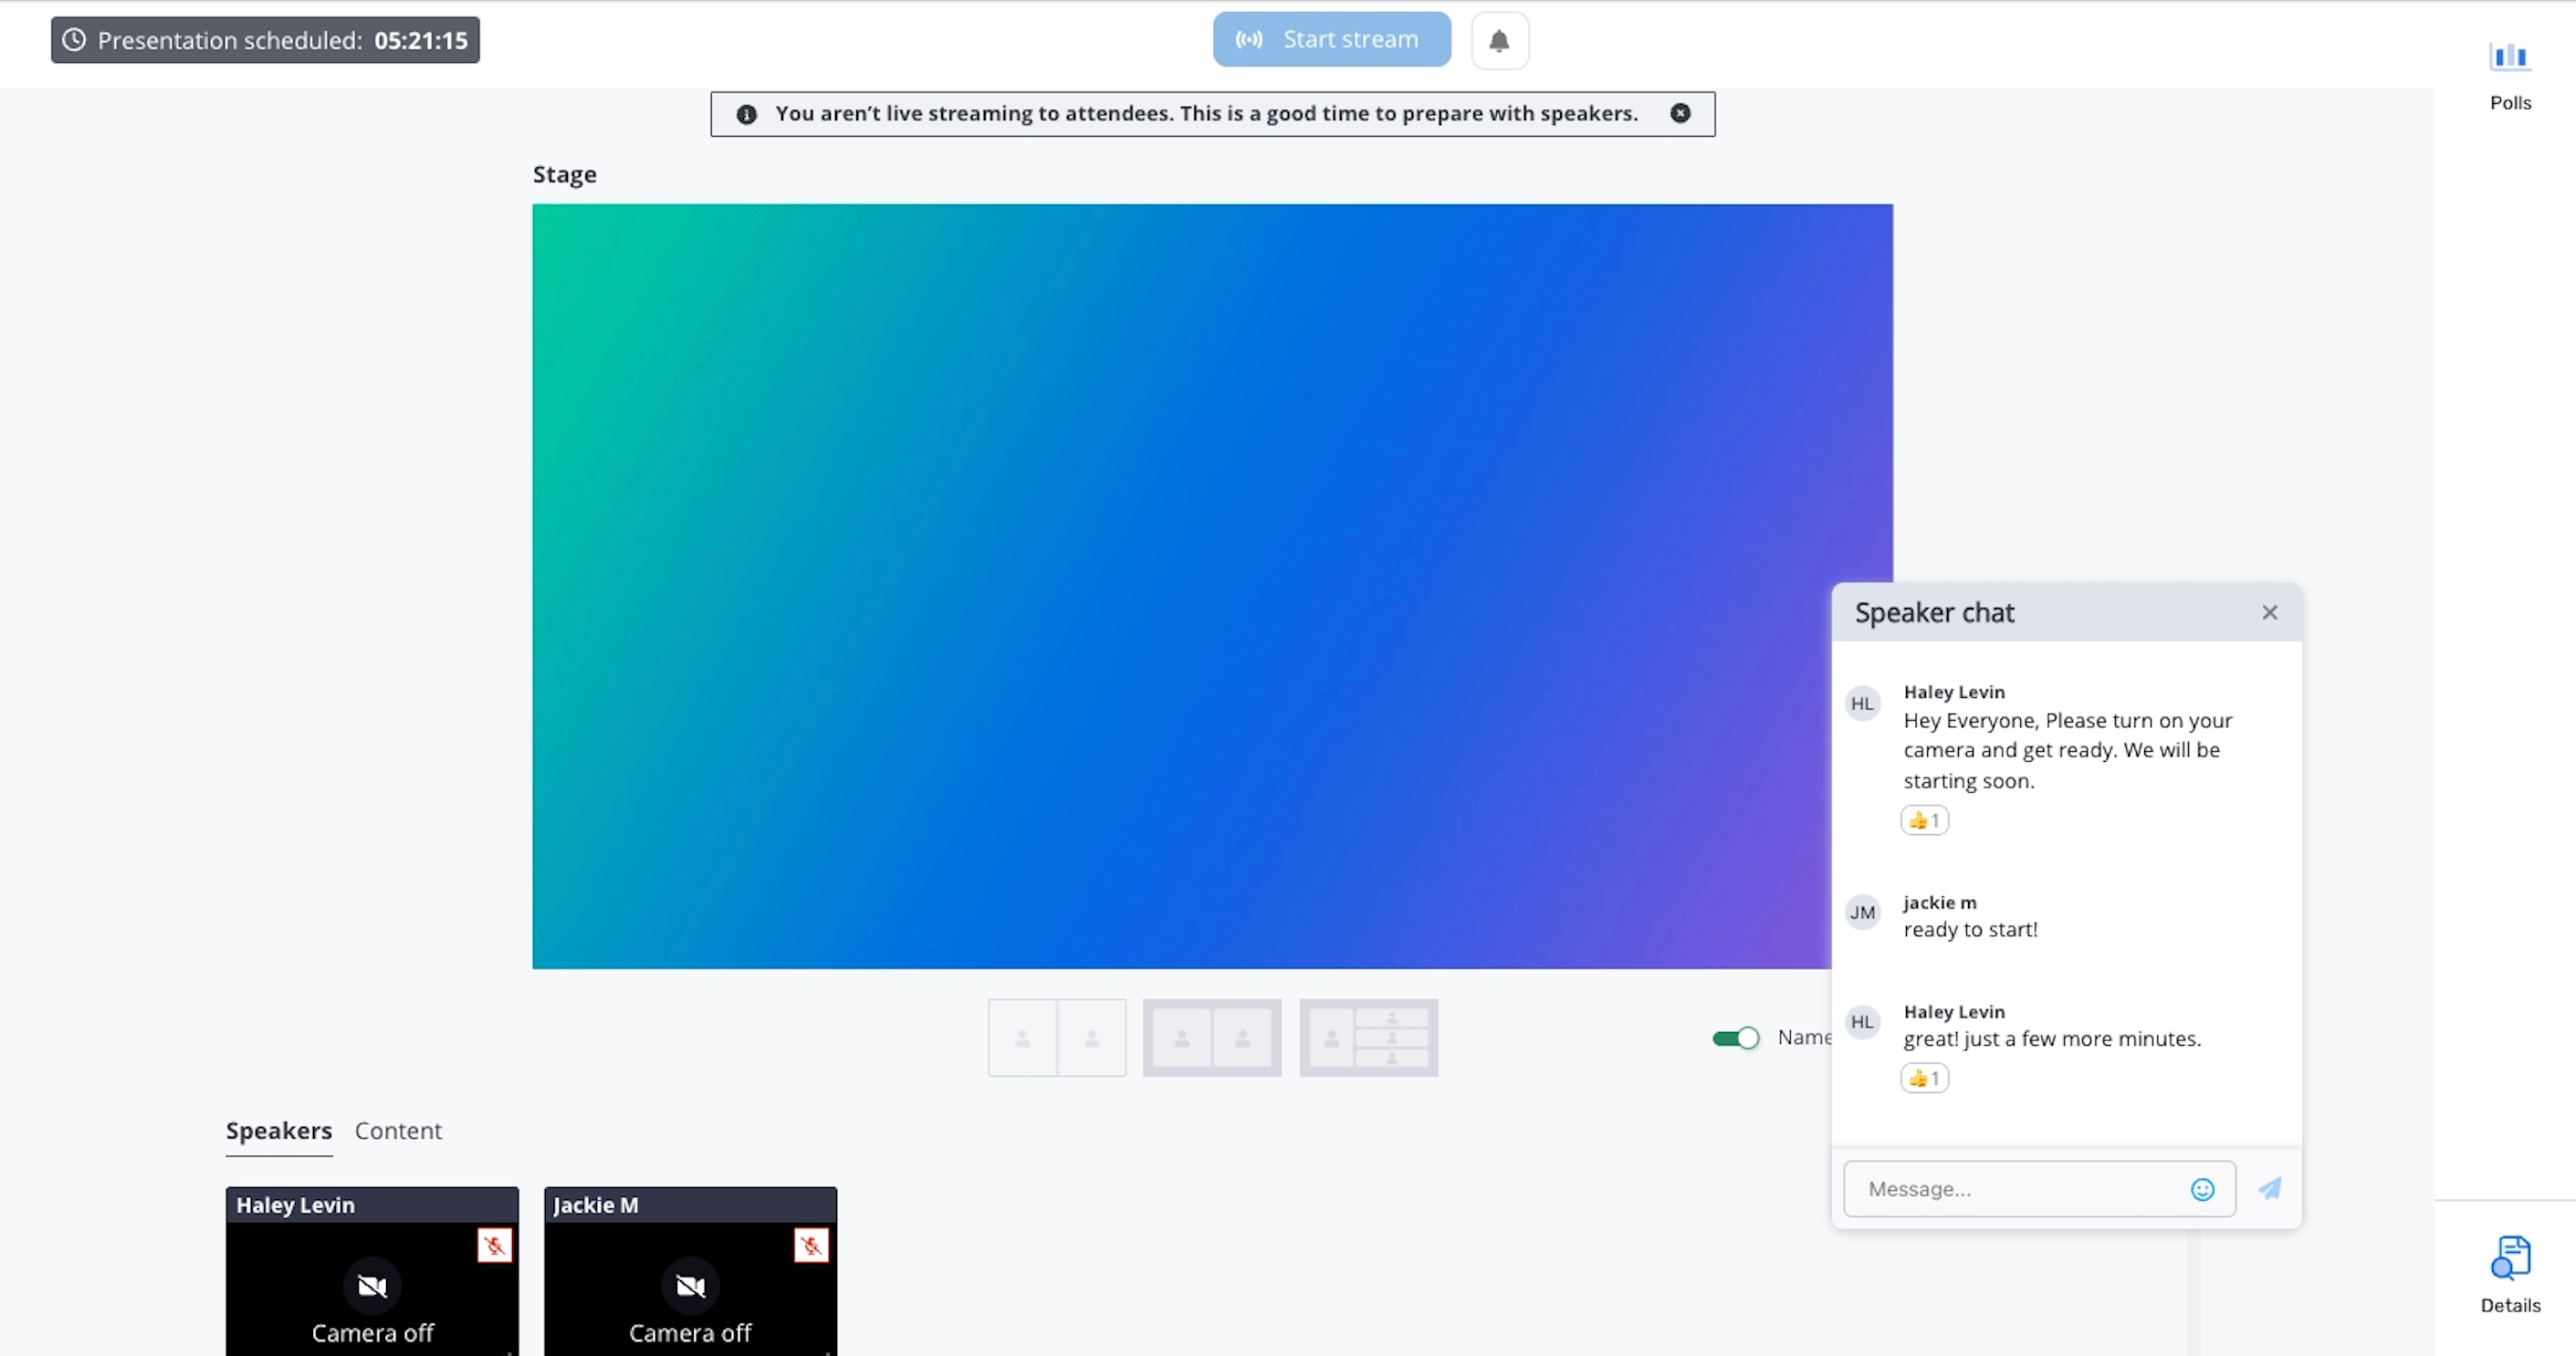
Task: Click the Stage heading text
Action: 564,175
